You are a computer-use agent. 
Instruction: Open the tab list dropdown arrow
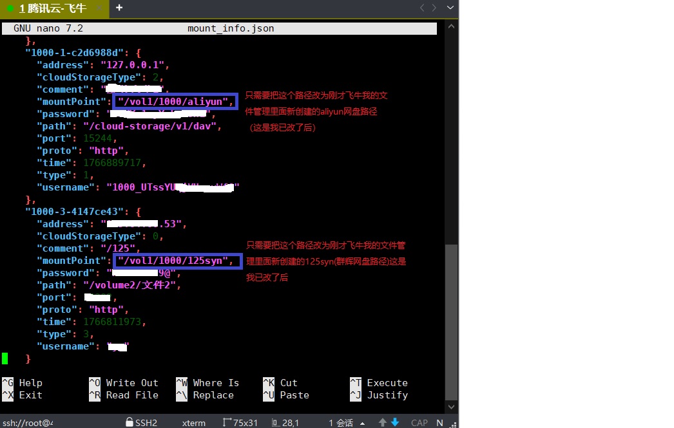tap(450, 8)
